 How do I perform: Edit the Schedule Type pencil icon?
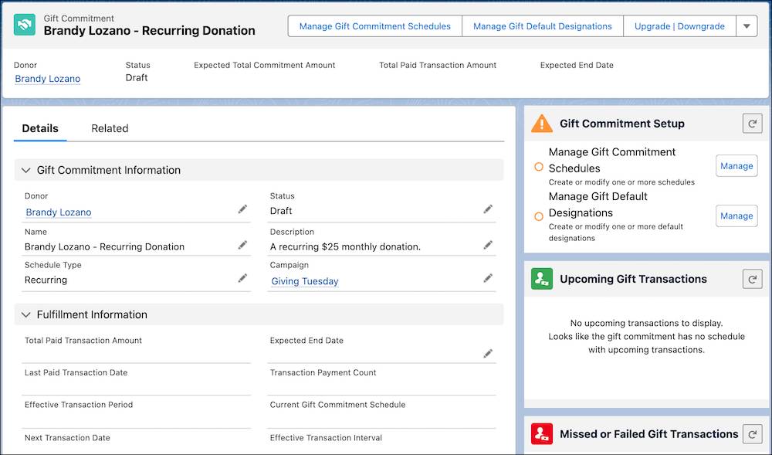pyautogui.click(x=242, y=279)
